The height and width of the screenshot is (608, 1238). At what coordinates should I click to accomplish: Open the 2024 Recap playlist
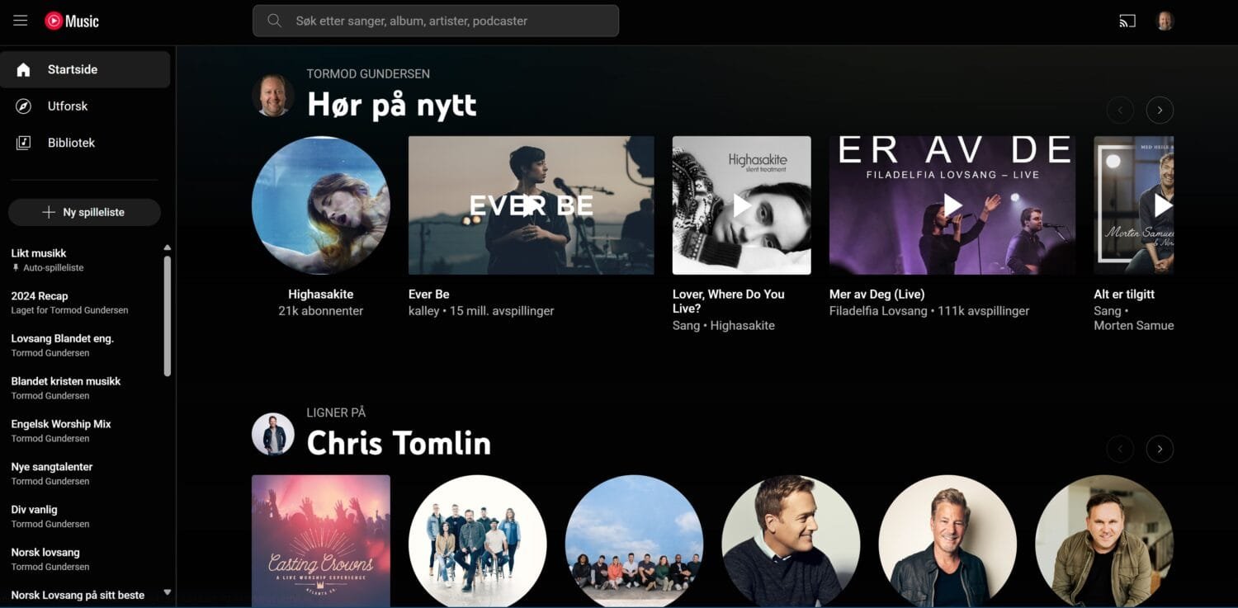40,296
